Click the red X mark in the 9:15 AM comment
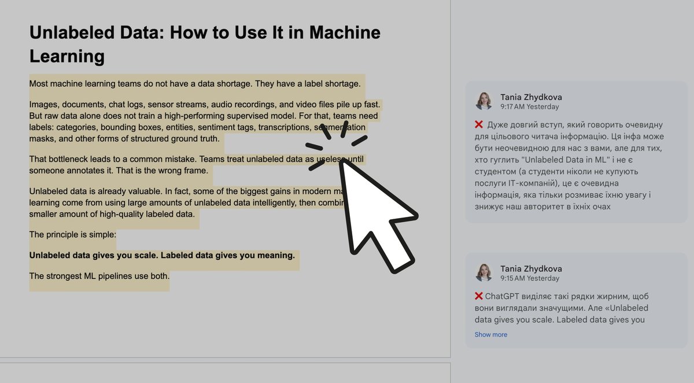This screenshot has height=383, width=694. 479,296
